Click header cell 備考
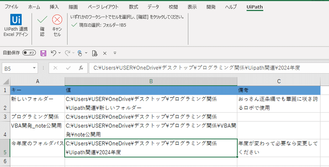 click(x=279, y=90)
